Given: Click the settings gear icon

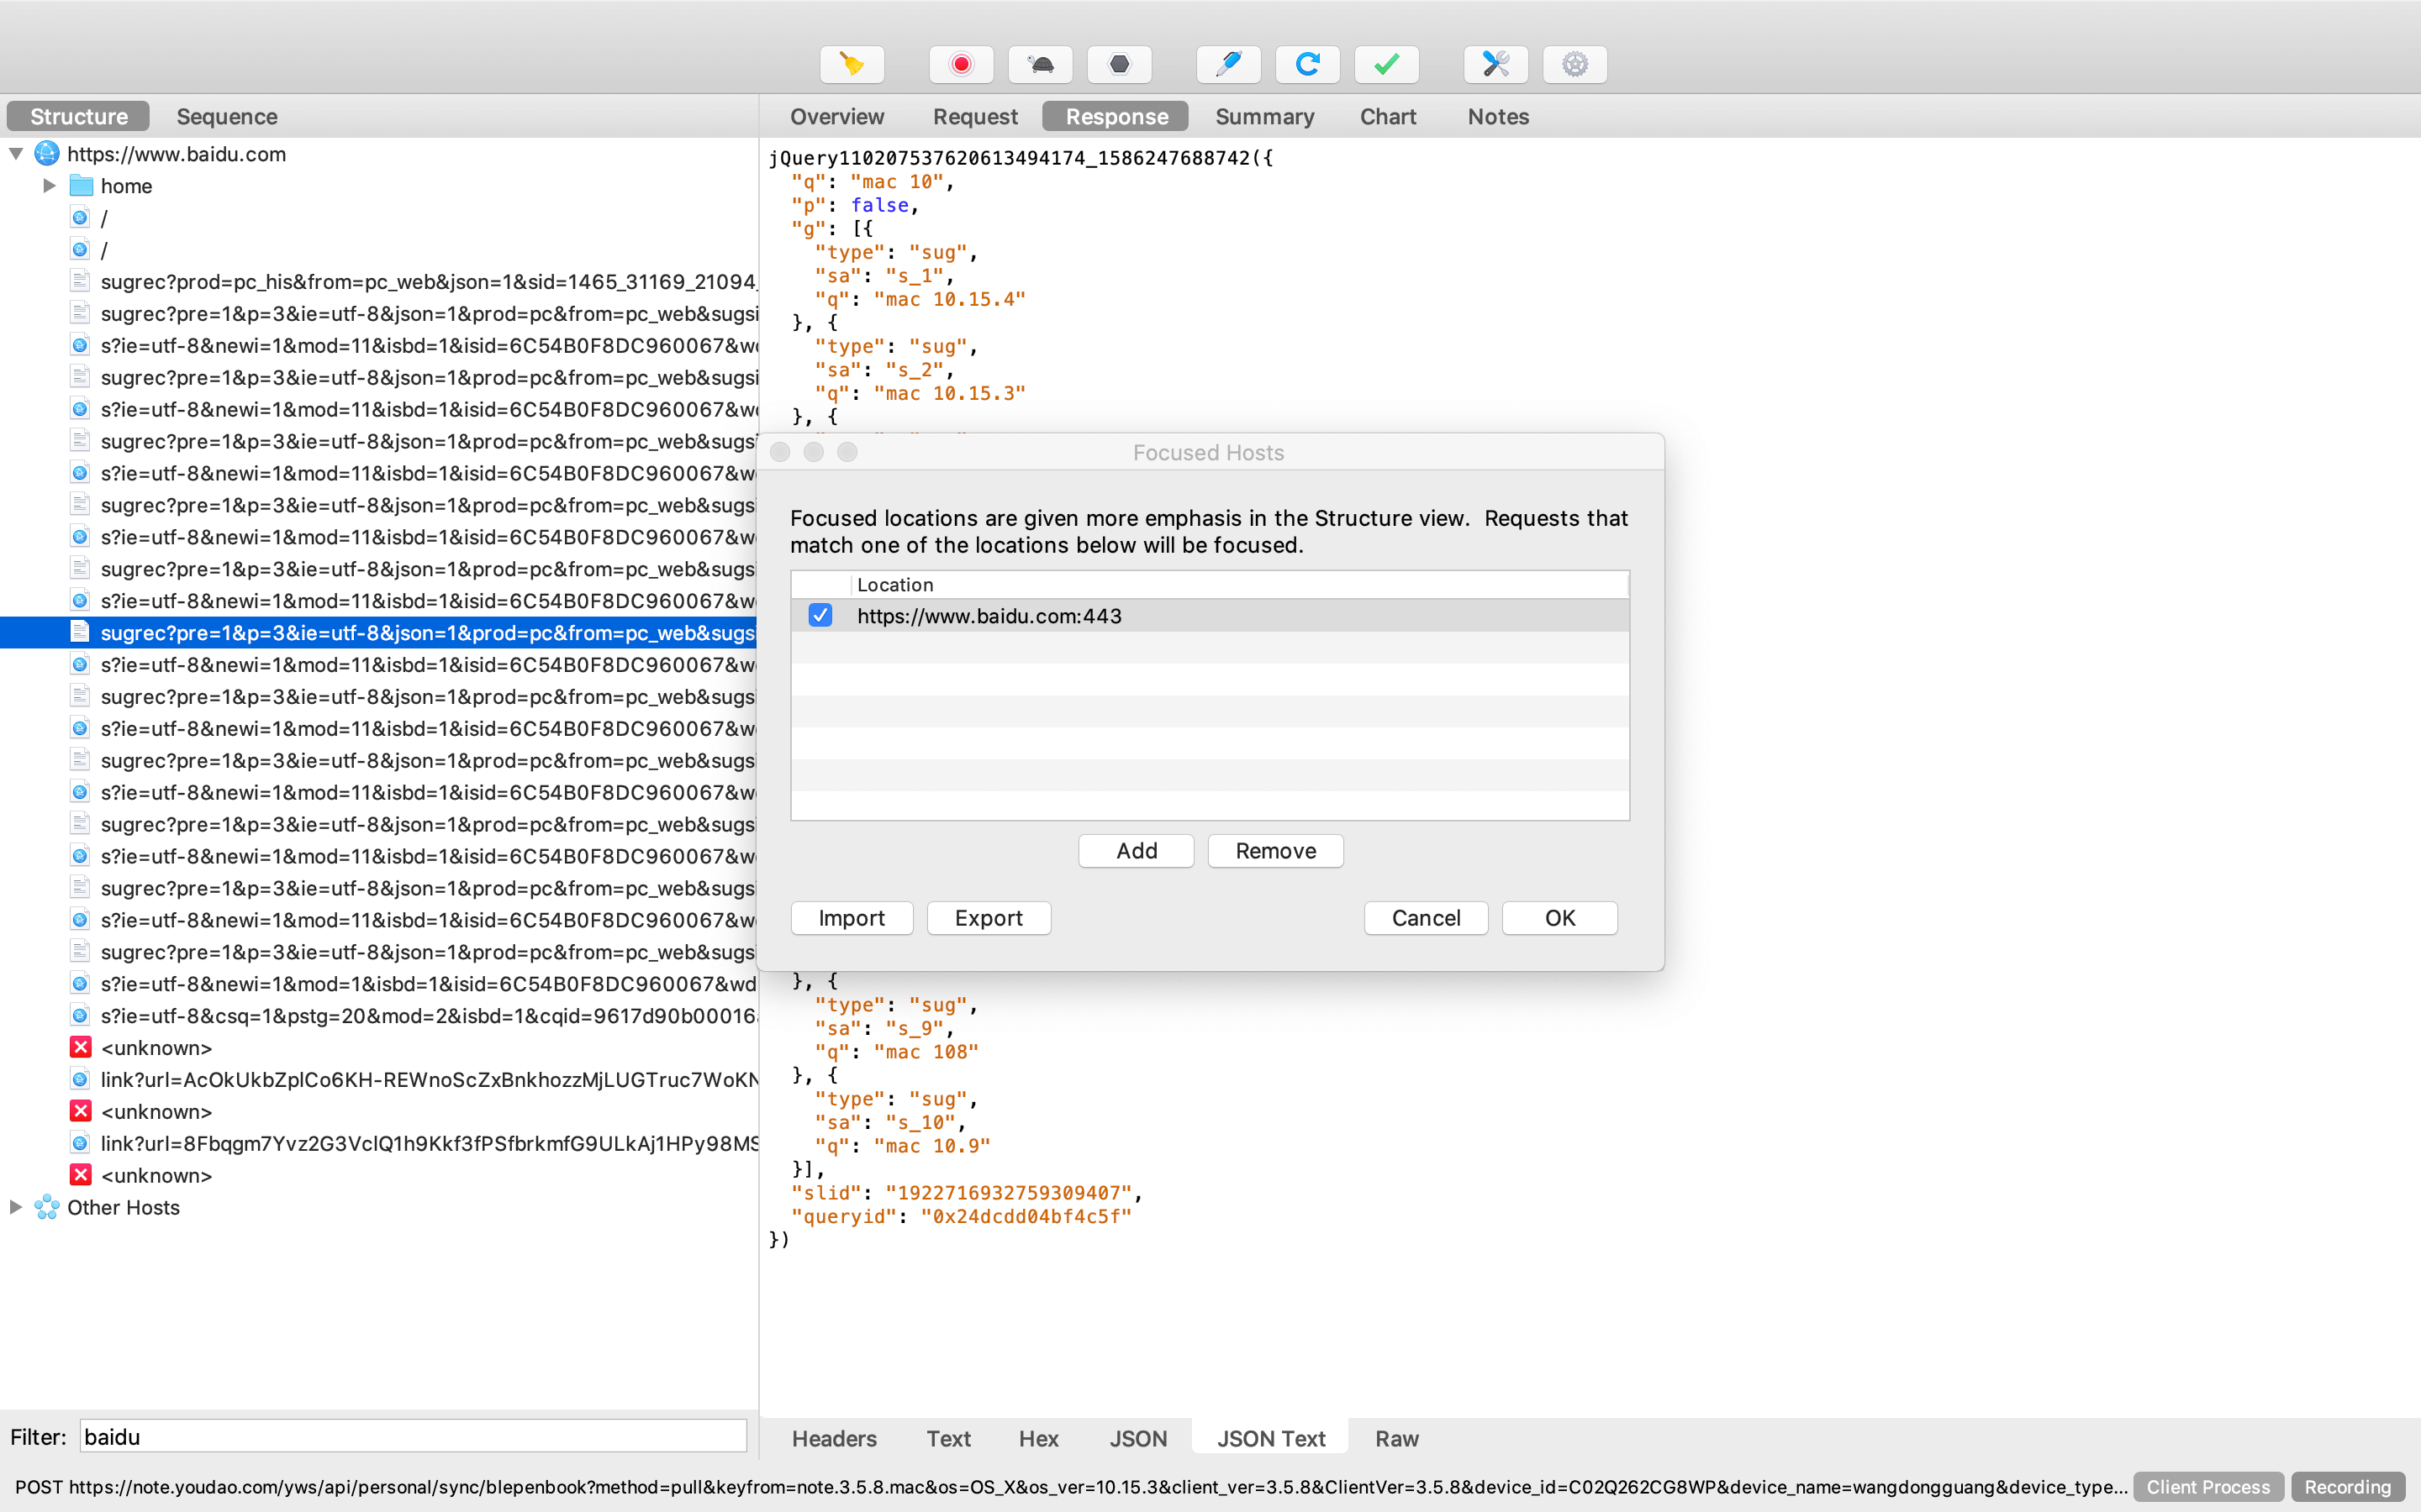Looking at the screenshot, I should [1572, 66].
